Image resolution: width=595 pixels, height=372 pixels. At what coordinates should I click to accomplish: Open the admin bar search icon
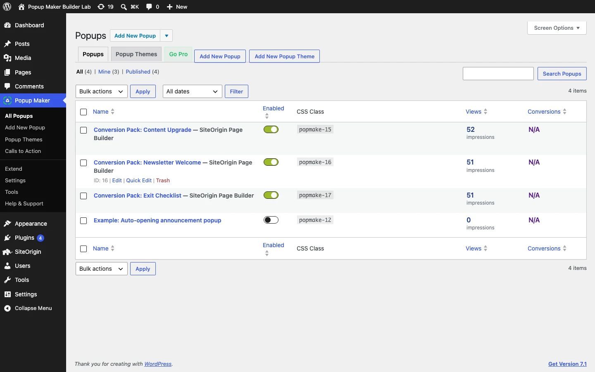(124, 7)
